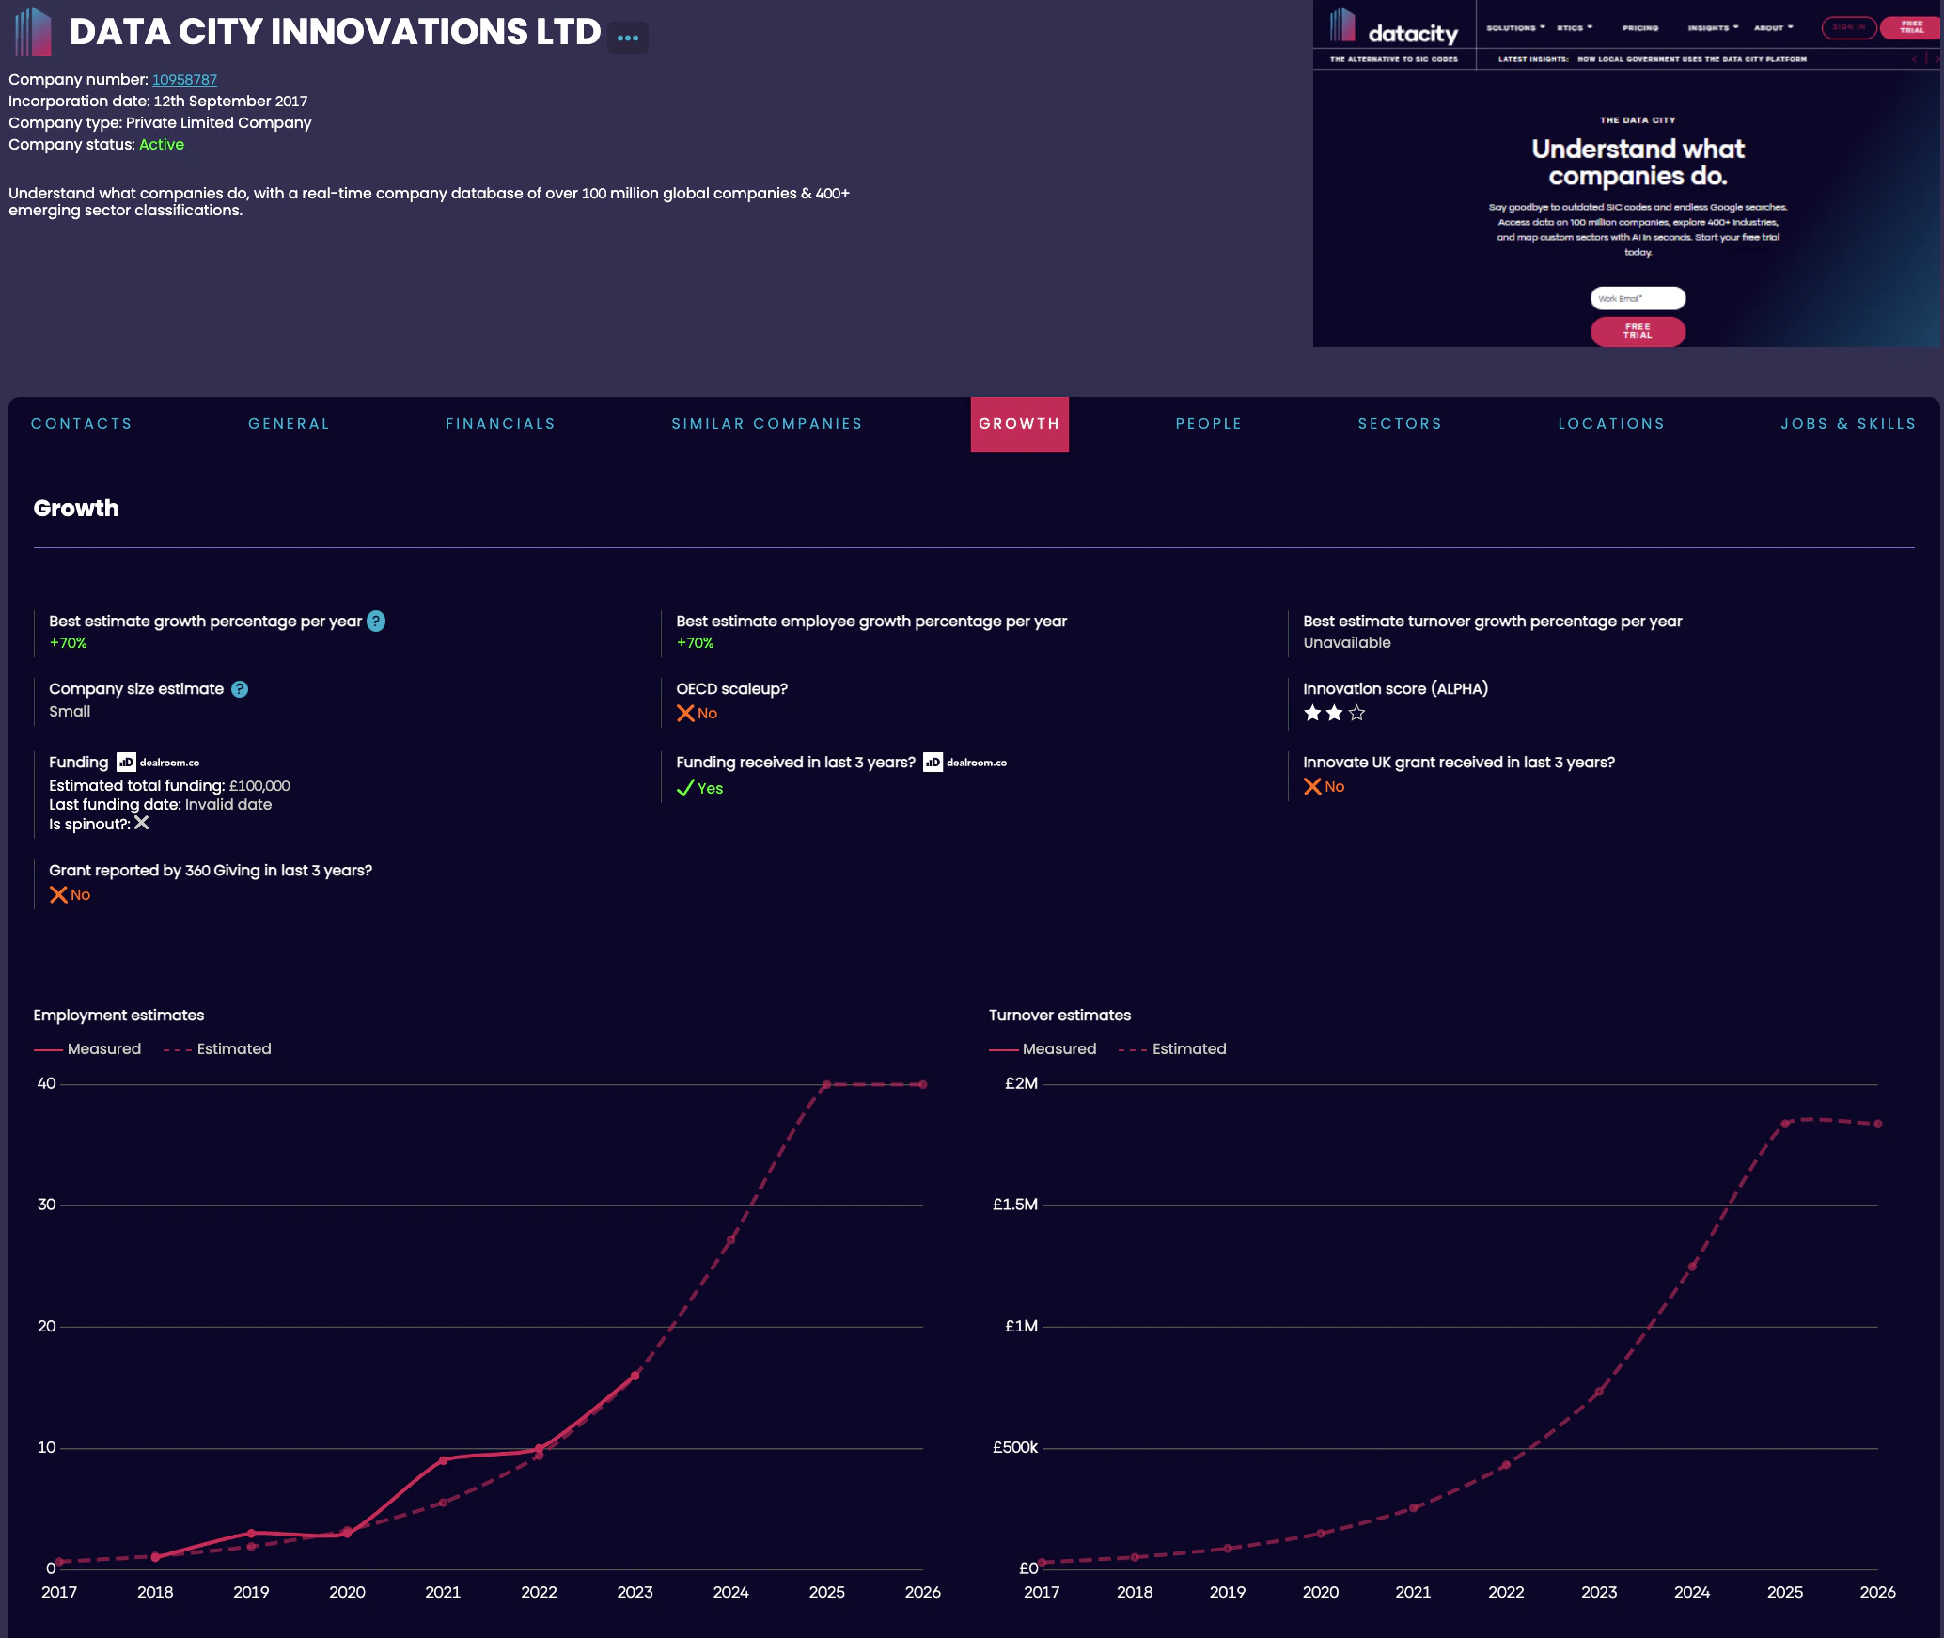Screen dimensions: 1944x1638
Task: Click Unavailable under turnover growth percentage
Action: point(1347,643)
